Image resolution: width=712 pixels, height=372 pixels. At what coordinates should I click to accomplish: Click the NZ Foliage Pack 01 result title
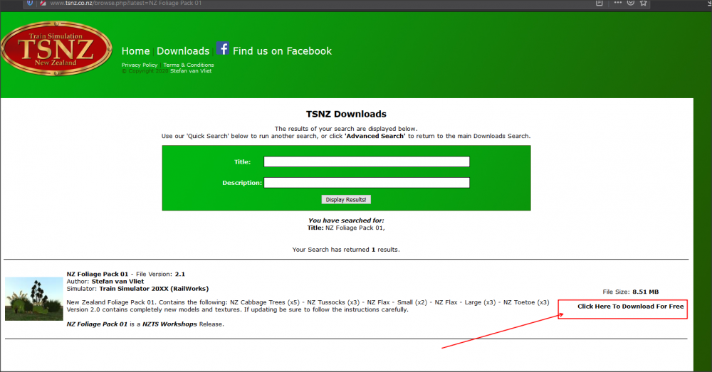point(98,274)
